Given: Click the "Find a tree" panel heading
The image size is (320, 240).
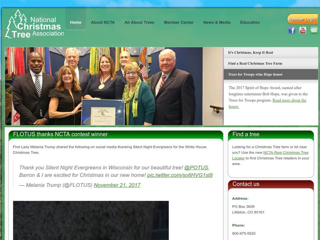Looking at the screenshot, I should click(246, 134).
